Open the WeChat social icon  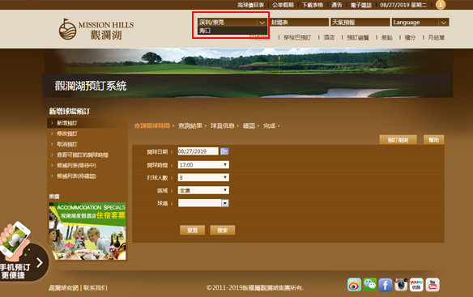tap(370, 285)
